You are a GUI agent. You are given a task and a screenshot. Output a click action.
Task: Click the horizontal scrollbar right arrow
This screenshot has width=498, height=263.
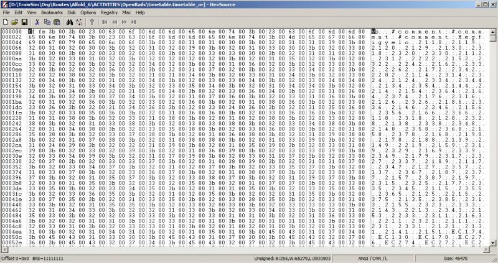click(x=487, y=250)
